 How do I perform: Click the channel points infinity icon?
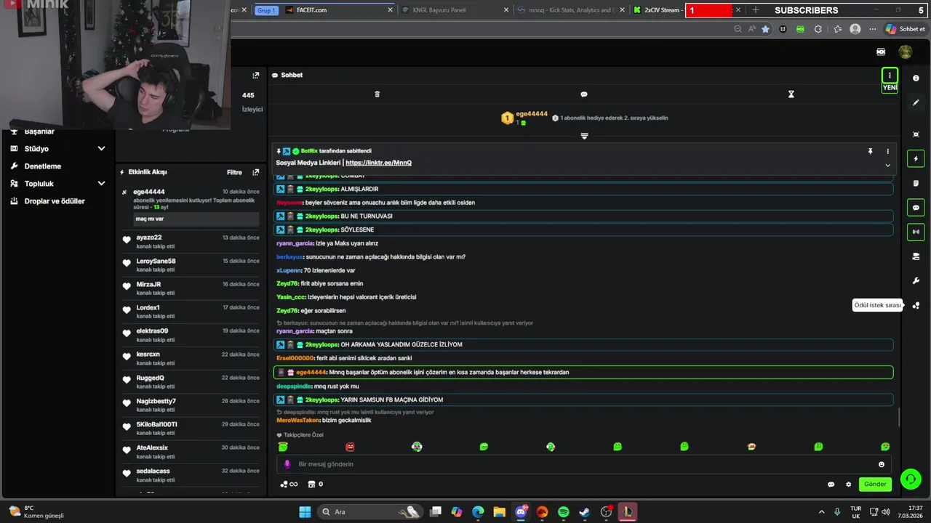coord(289,485)
